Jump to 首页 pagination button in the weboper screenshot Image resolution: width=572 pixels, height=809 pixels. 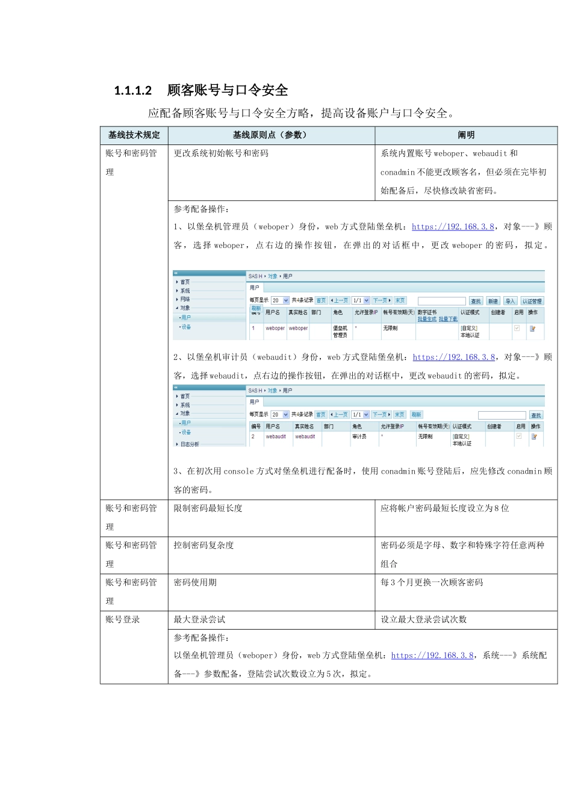point(321,300)
